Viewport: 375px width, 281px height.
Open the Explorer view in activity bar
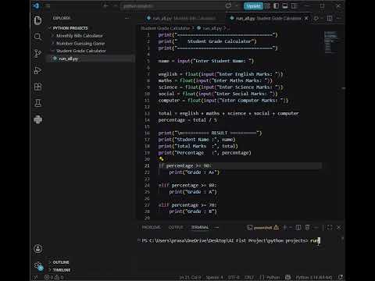[37, 20]
